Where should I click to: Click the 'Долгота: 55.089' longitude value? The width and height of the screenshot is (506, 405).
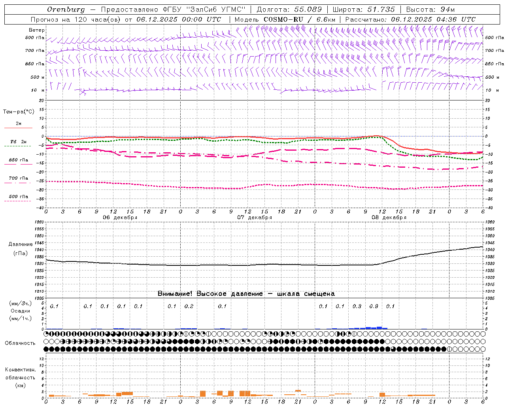289,9
